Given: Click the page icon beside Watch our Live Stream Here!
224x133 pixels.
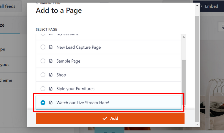Looking at the screenshot, I should point(51,103).
